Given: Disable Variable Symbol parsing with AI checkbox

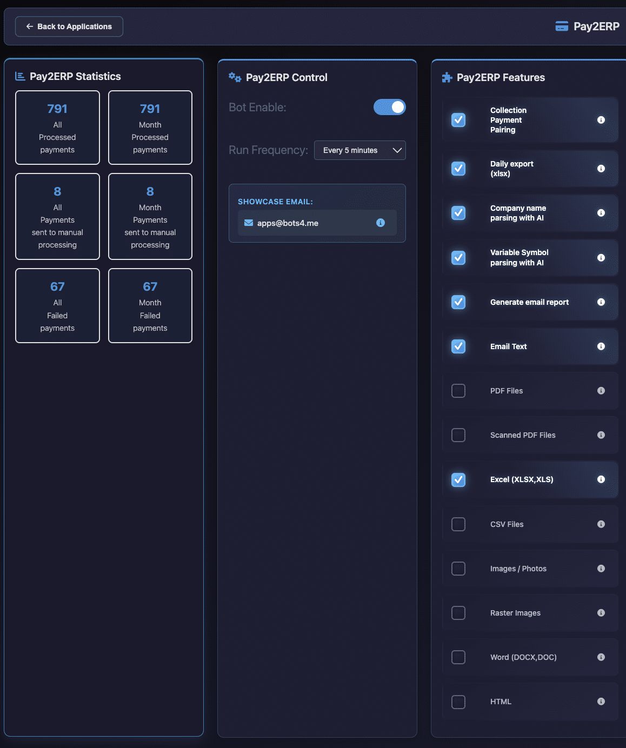Looking at the screenshot, I should pyautogui.click(x=458, y=258).
